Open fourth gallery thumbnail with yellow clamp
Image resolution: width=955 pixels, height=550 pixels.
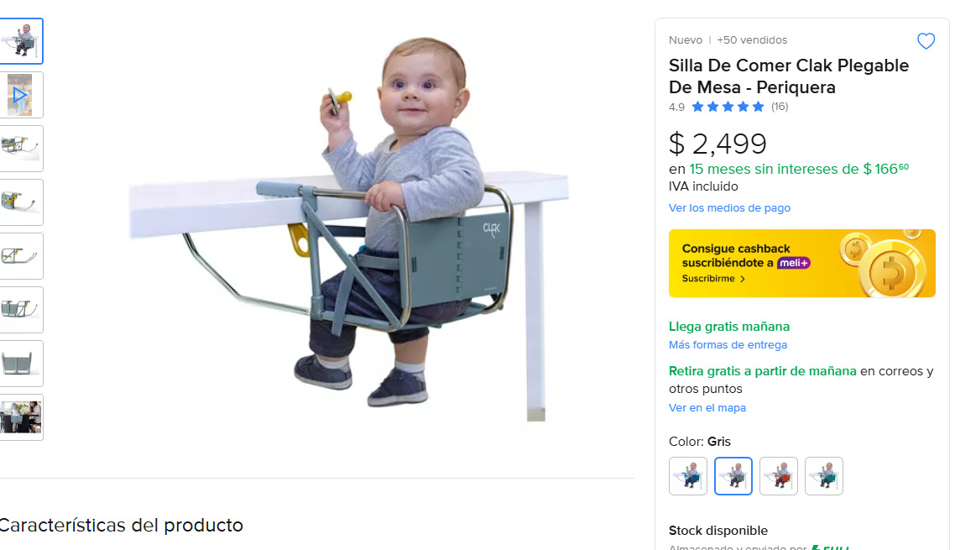(x=21, y=202)
